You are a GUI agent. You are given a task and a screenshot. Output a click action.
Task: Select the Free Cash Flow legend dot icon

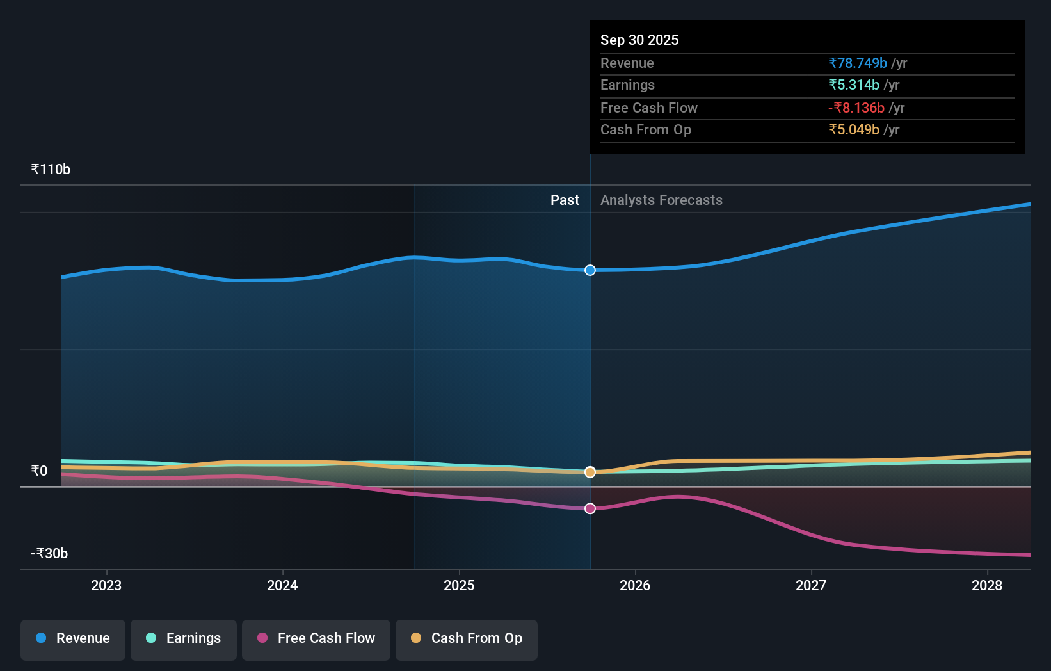(x=263, y=638)
